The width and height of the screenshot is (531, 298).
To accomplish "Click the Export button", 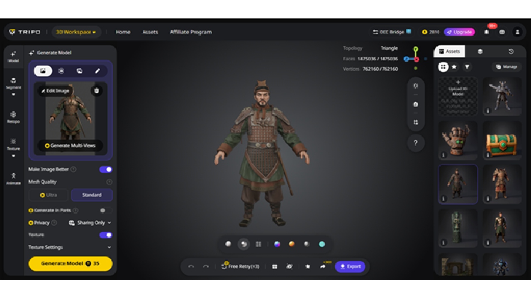I will [x=350, y=267].
